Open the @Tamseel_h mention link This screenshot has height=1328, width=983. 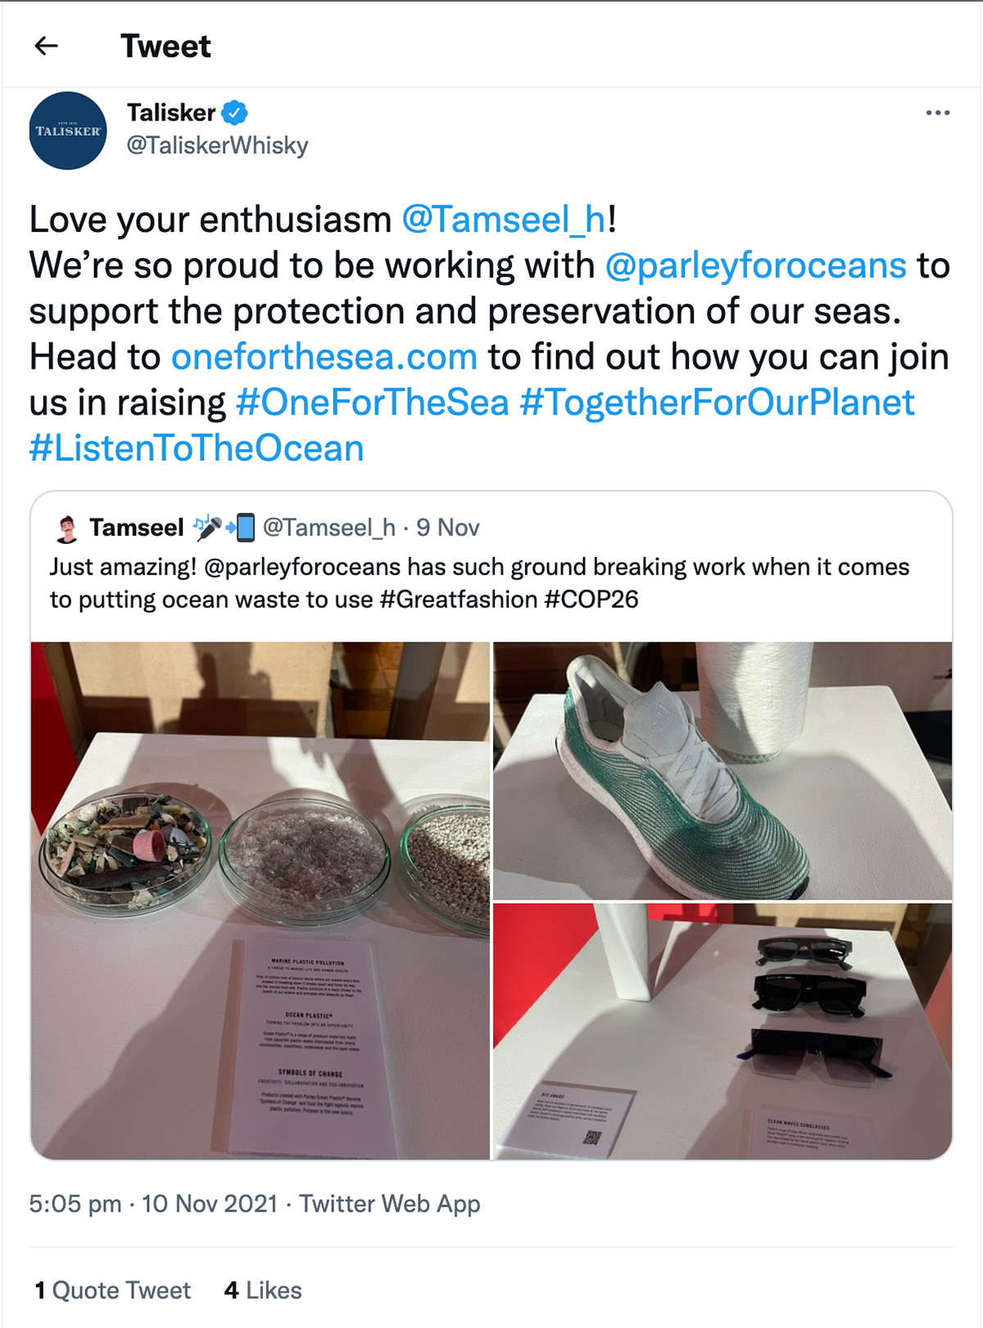[x=504, y=220]
